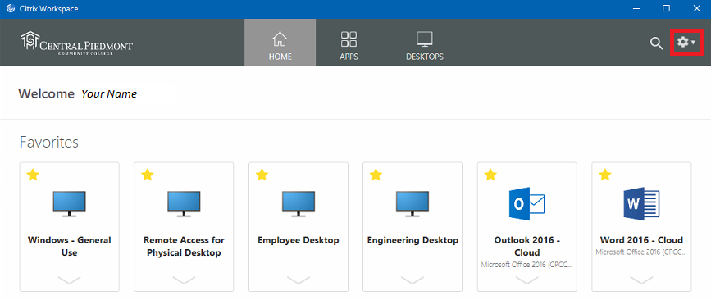Screen dimensions: 711x300
Task: Click the Citrix Workspace title bar icon
Action: tap(10, 9)
